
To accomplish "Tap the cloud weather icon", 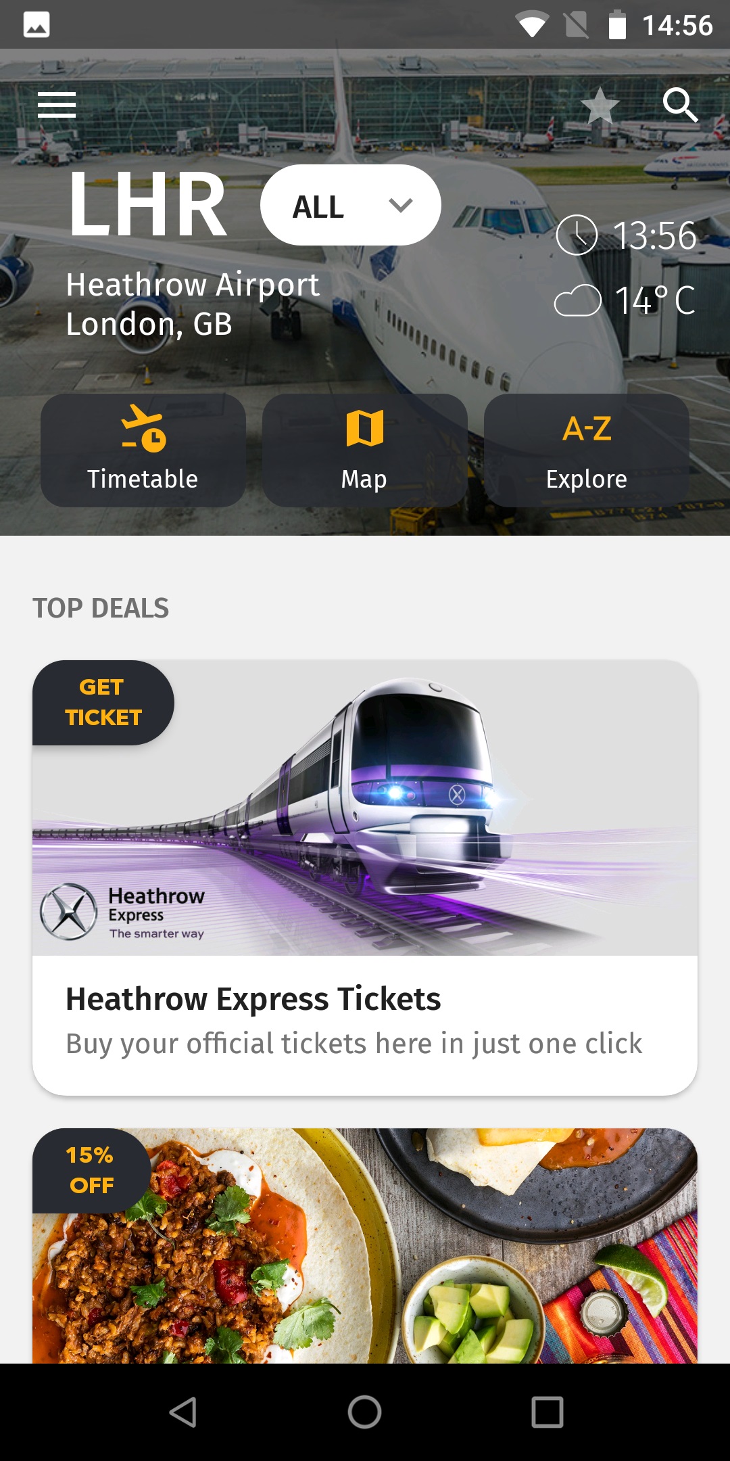I will click(578, 300).
